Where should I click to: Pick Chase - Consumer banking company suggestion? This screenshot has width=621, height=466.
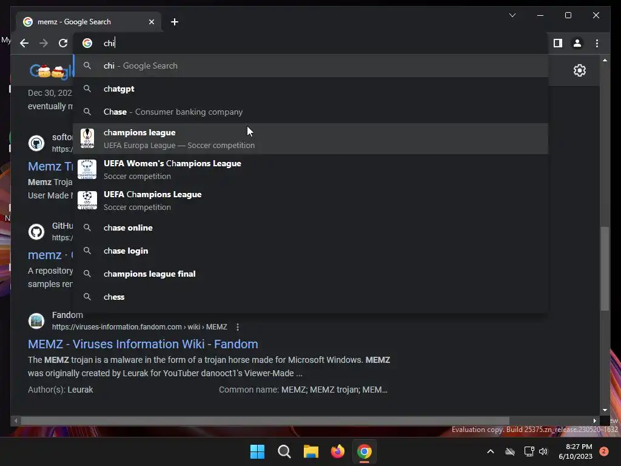(x=310, y=112)
